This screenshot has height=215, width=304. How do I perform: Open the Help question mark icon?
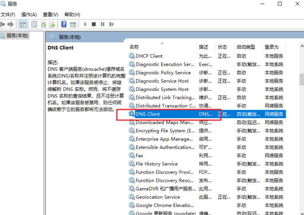pyautogui.click(x=64, y=24)
